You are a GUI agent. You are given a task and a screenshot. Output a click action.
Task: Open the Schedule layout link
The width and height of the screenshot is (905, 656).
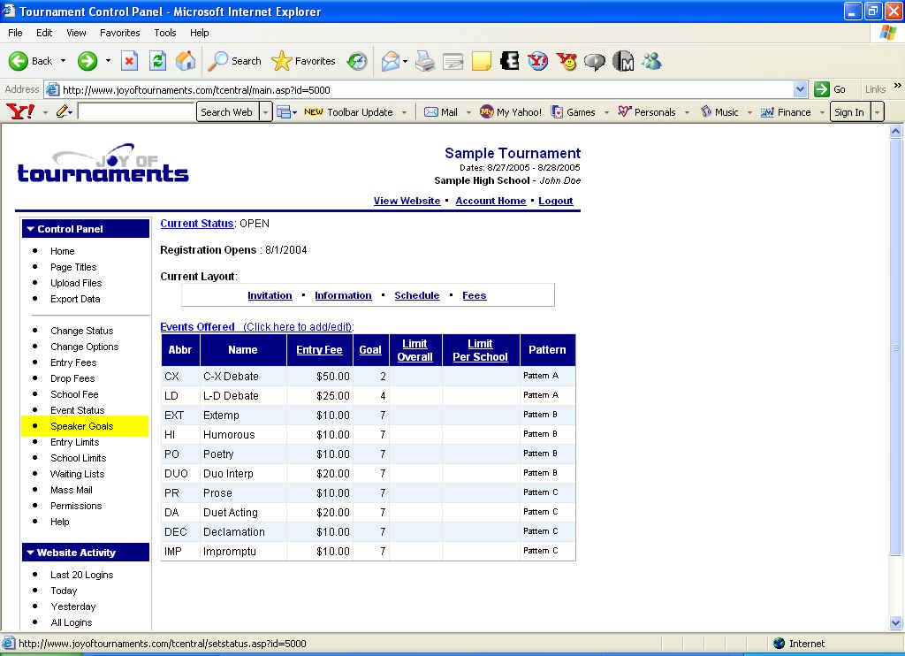[x=416, y=295]
